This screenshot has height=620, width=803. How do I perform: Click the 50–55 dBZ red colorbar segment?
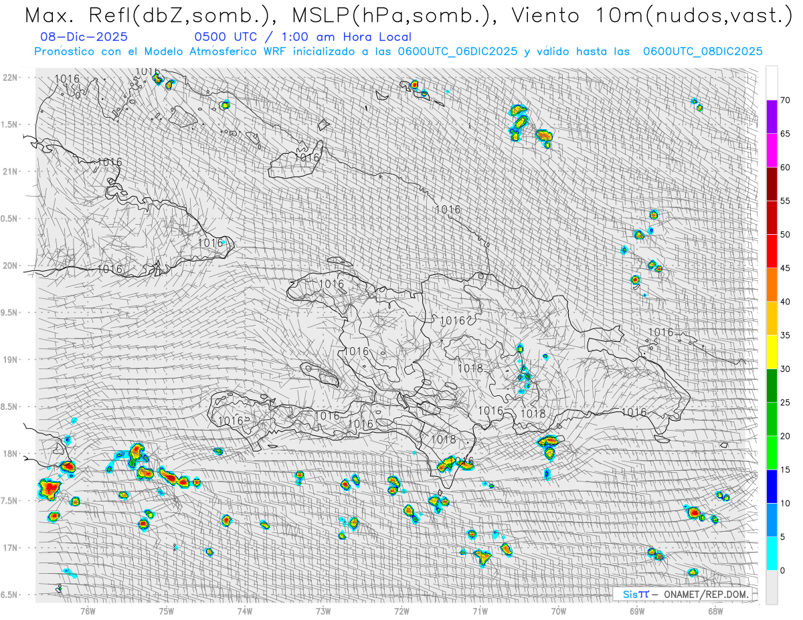(772, 217)
